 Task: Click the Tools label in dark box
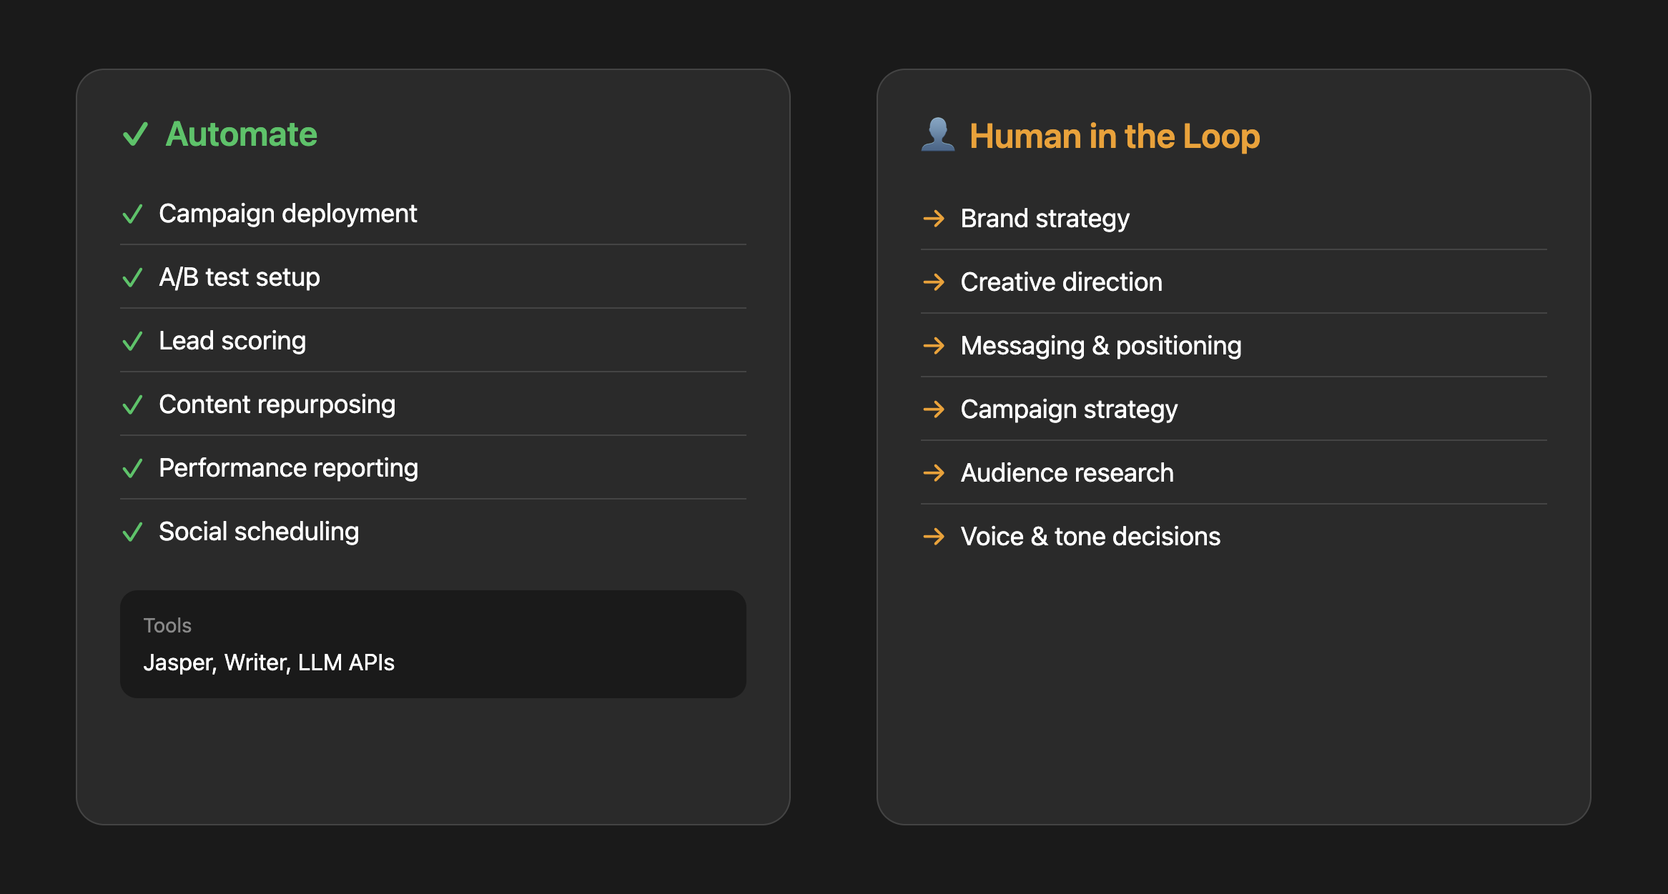tap(167, 625)
